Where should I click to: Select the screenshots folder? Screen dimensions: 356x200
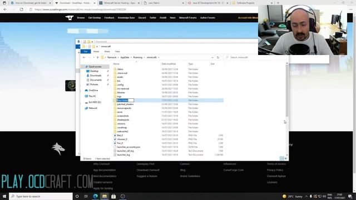pyautogui.click(x=122, y=116)
